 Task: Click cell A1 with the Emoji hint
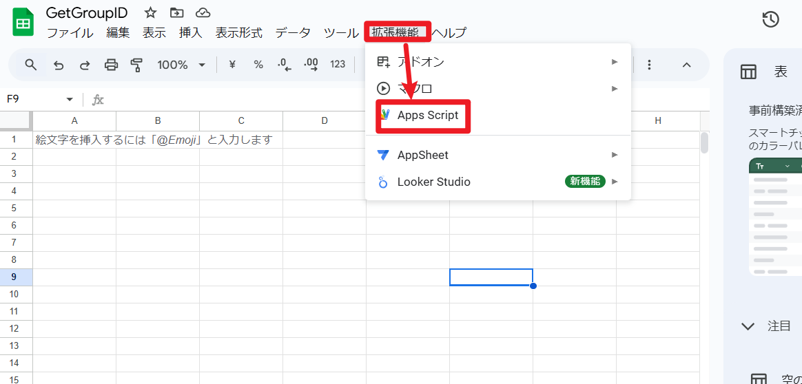coord(74,140)
